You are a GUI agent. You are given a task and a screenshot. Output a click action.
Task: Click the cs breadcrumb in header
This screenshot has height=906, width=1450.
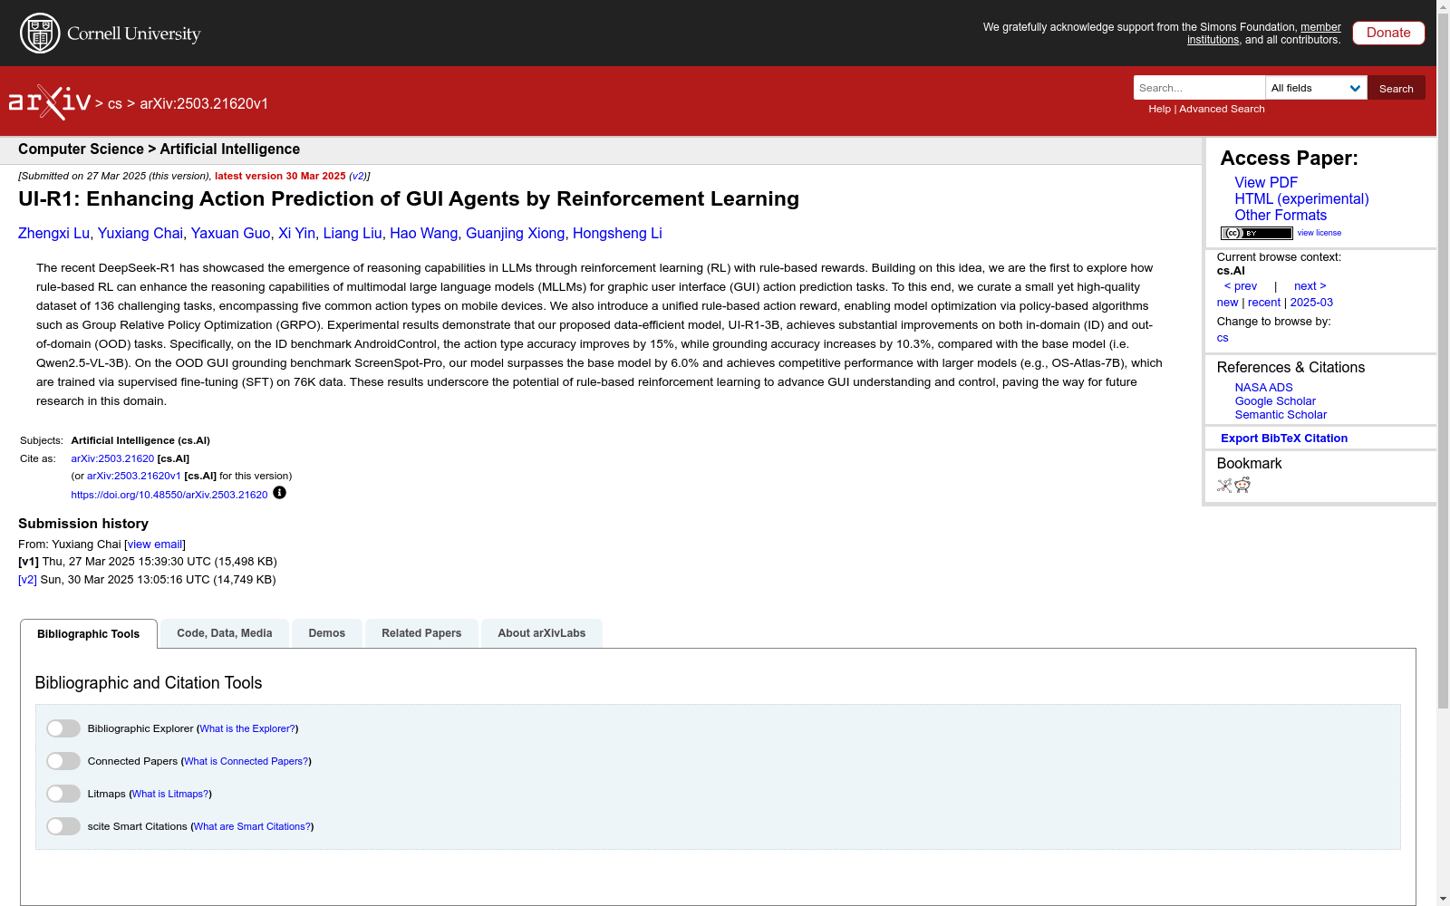(x=114, y=103)
